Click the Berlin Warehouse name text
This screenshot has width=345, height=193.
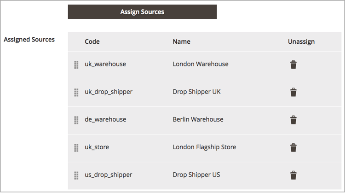(198, 119)
